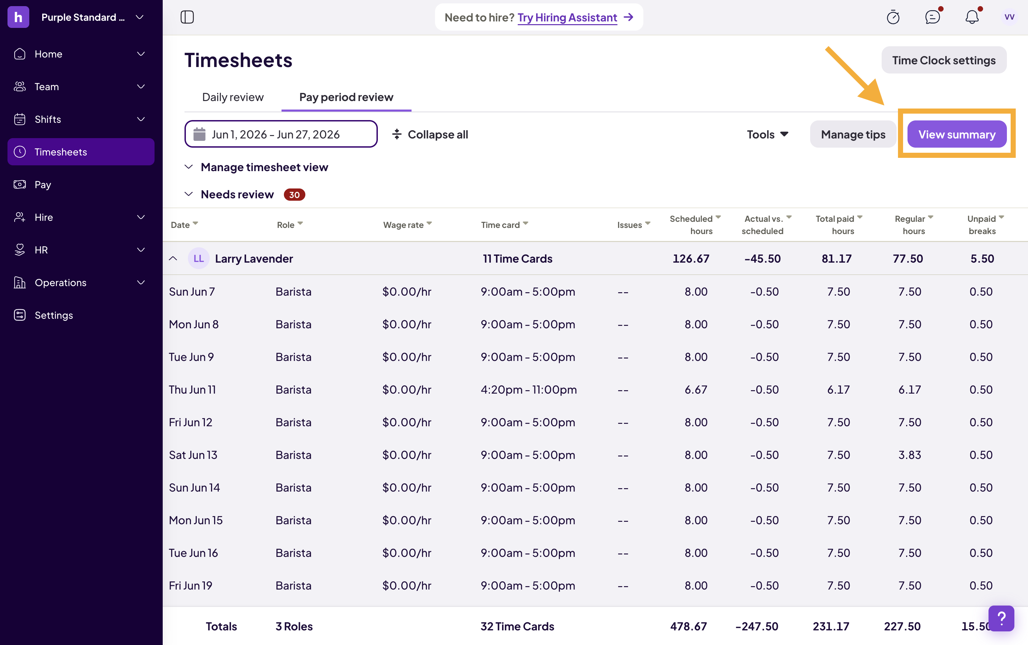Click the Timesheets clock icon in sidebar
The width and height of the screenshot is (1028, 645).
[20, 152]
